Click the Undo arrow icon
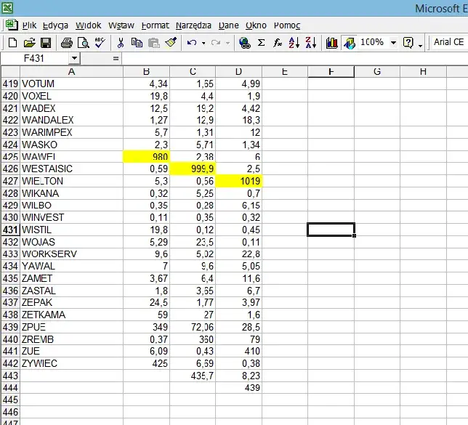Viewport: 468px width, 425px height. [191, 43]
